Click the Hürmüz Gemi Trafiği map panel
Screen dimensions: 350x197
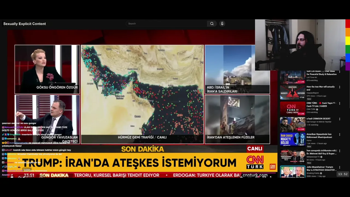(142, 94)
